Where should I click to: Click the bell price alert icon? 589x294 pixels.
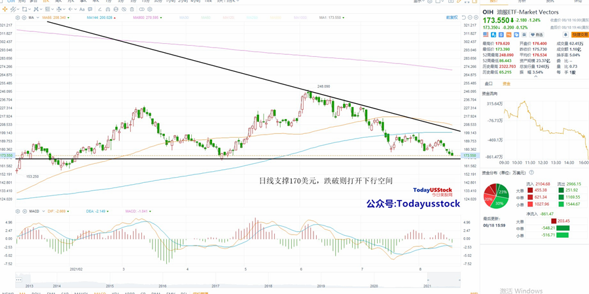(565, 35)
